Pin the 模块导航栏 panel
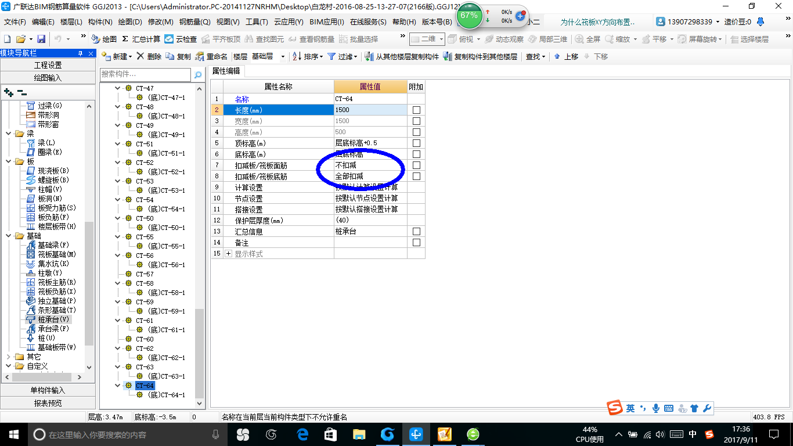The image size is (793, 446). pos(81,53)
